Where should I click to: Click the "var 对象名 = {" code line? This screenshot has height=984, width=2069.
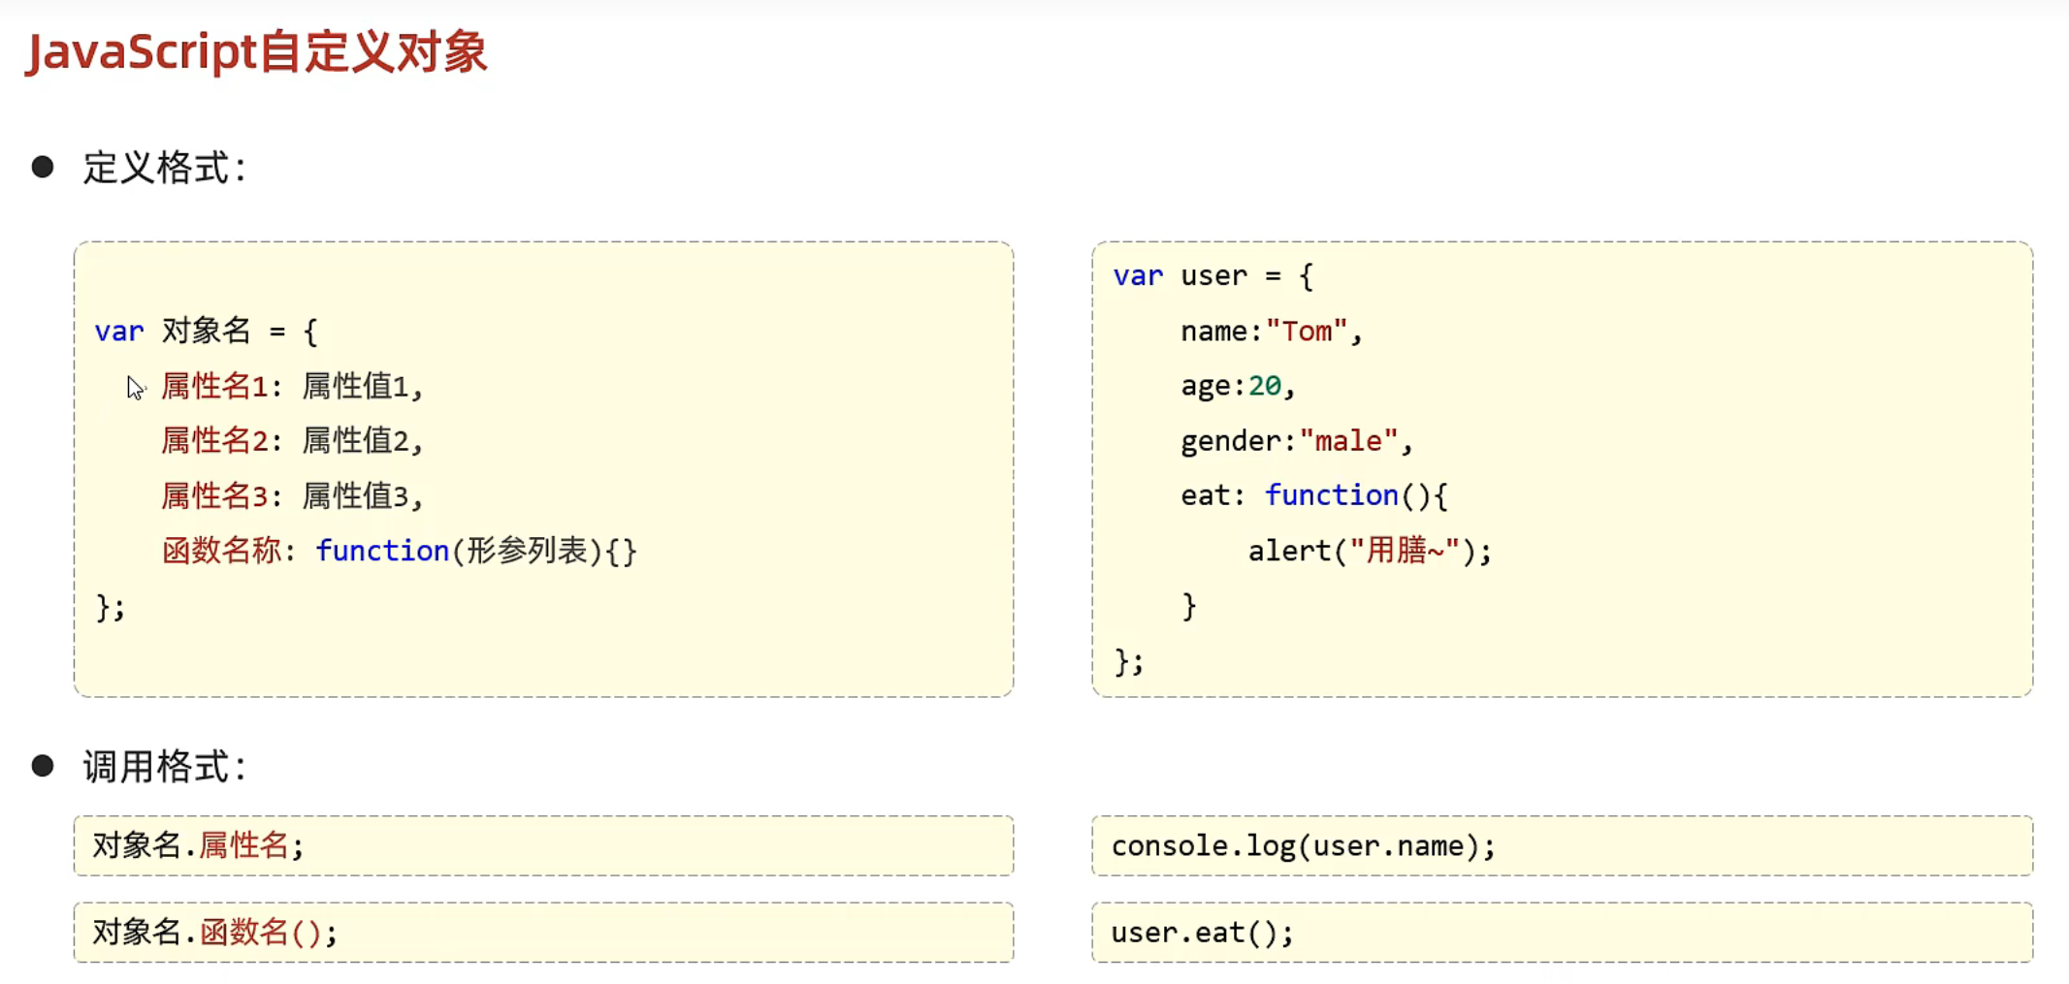(x=206, y=332)
